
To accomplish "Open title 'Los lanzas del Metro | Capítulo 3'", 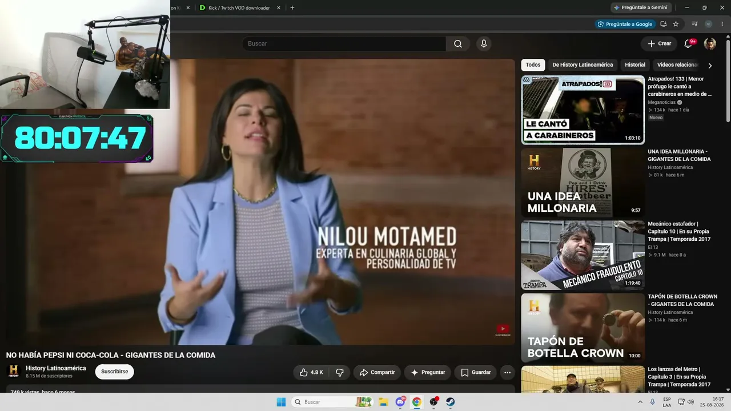I will point(679,377).
